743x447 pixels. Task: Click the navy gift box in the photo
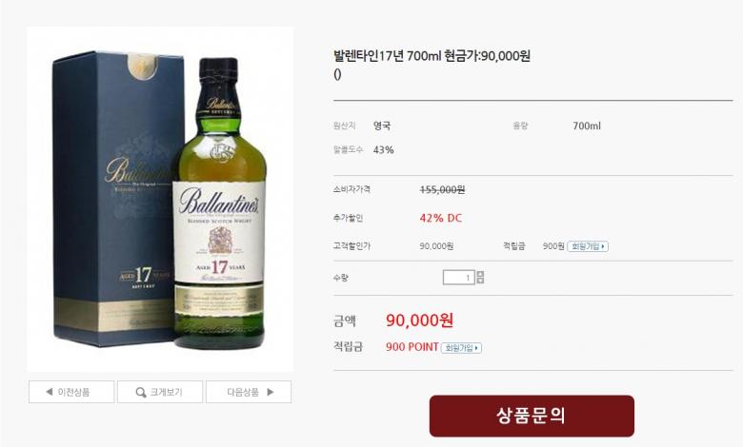pos(113,199)
